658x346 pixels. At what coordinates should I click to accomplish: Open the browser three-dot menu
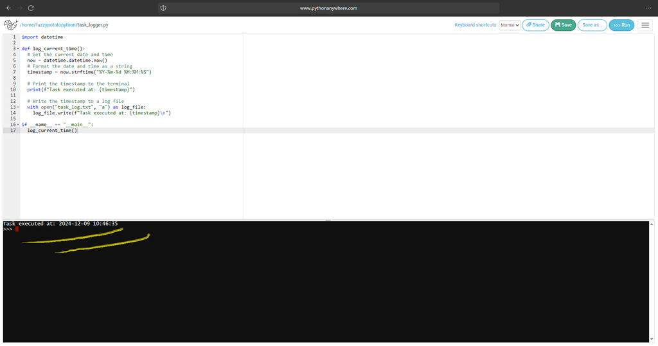648,8
